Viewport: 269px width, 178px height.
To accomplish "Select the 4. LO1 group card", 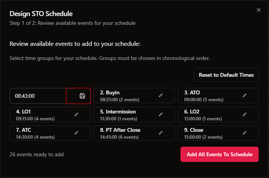I will point(50,115).
